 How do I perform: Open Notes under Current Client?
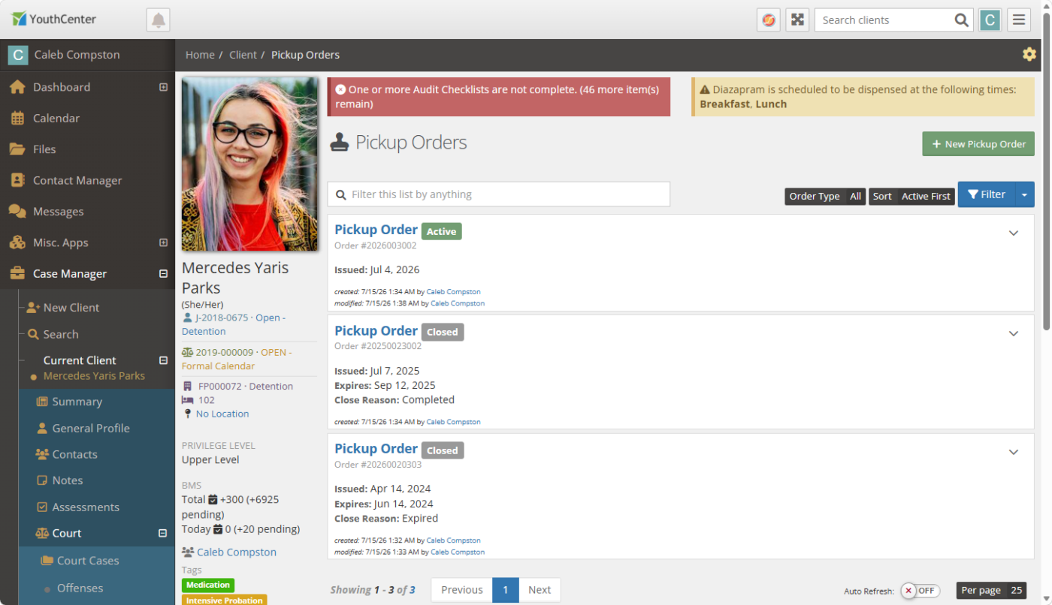pyautogui.click(x=67, y=480)
